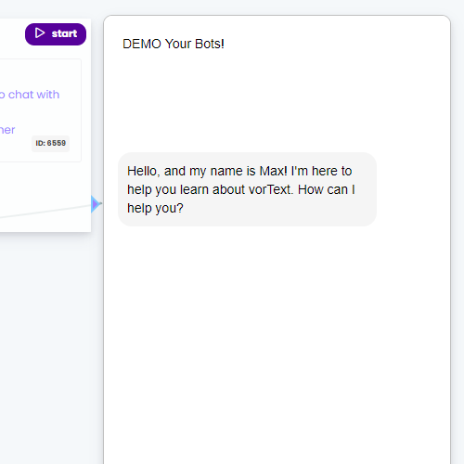464x464 pixels.
Task: Click blank canvas background below the flow panel
Action: coord(46,341)
